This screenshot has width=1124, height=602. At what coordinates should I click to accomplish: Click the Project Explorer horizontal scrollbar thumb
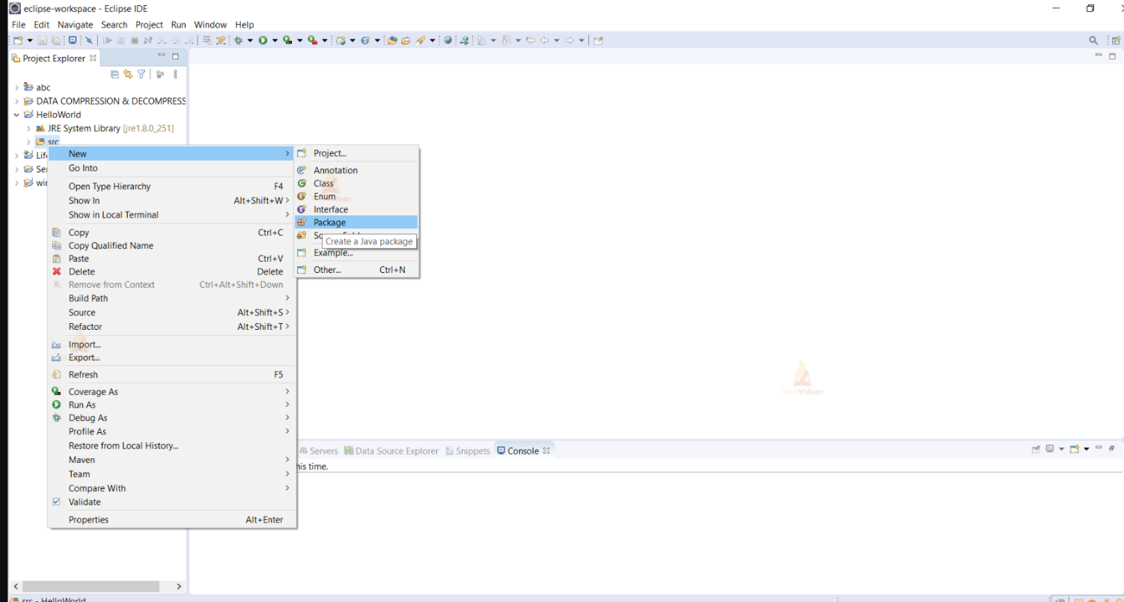pos(91,586)
